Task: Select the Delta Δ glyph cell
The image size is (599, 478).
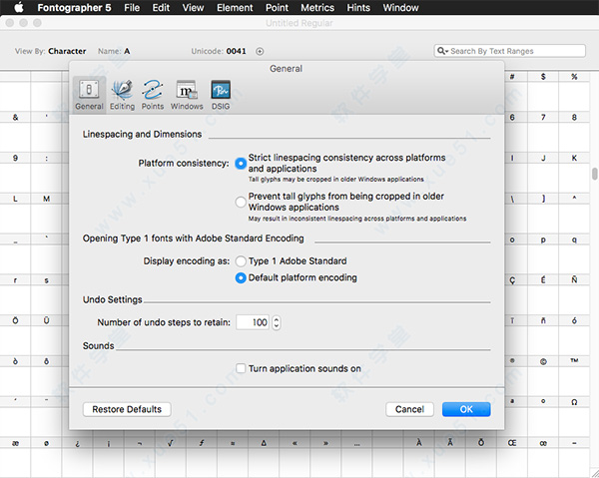Action: click(x=264, y=457)
